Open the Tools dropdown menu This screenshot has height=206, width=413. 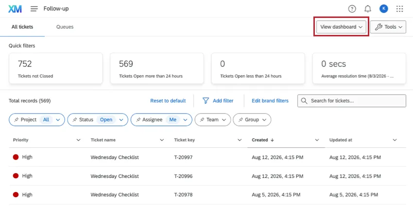coord(388,27)
